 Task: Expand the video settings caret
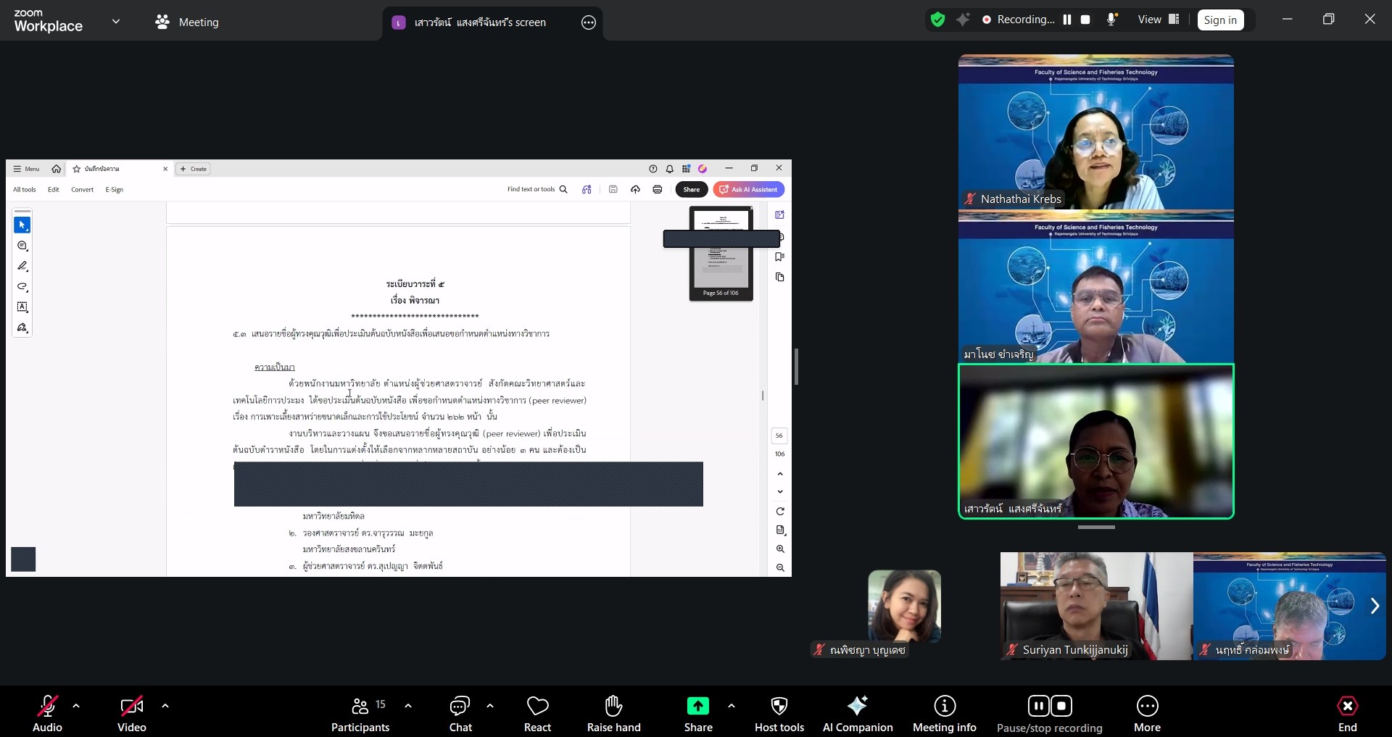click(165, 706)
